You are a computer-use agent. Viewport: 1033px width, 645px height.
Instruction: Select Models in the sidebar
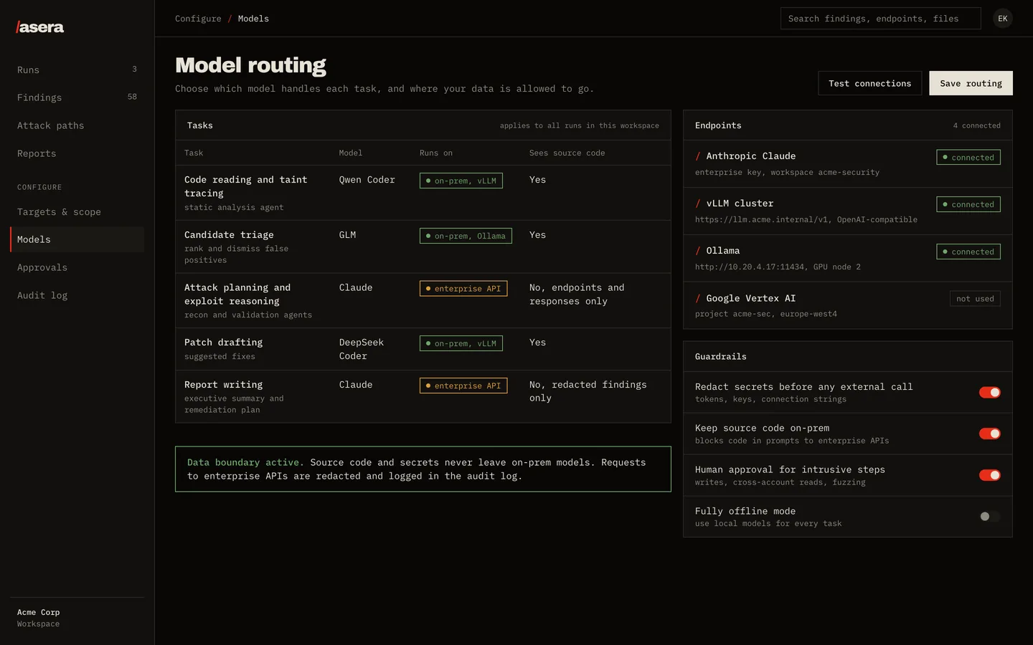point(77,239)
